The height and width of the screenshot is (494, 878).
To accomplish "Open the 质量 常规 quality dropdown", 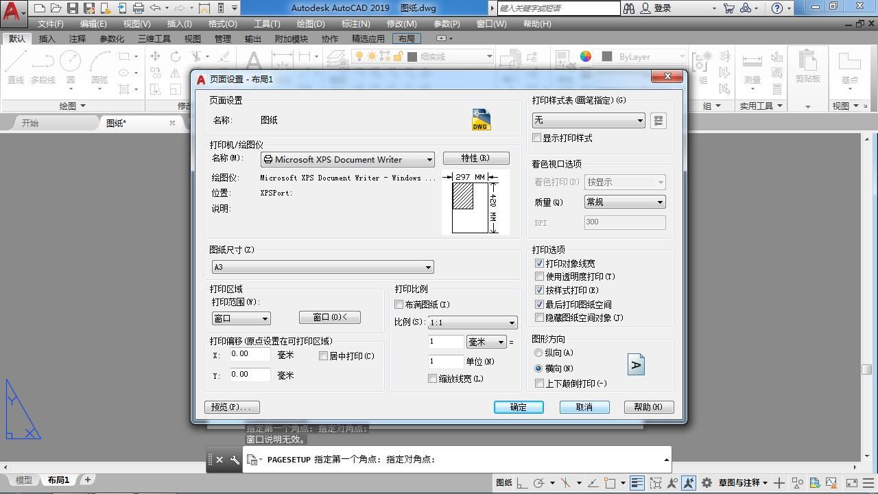I will click(x=625, y=202).
